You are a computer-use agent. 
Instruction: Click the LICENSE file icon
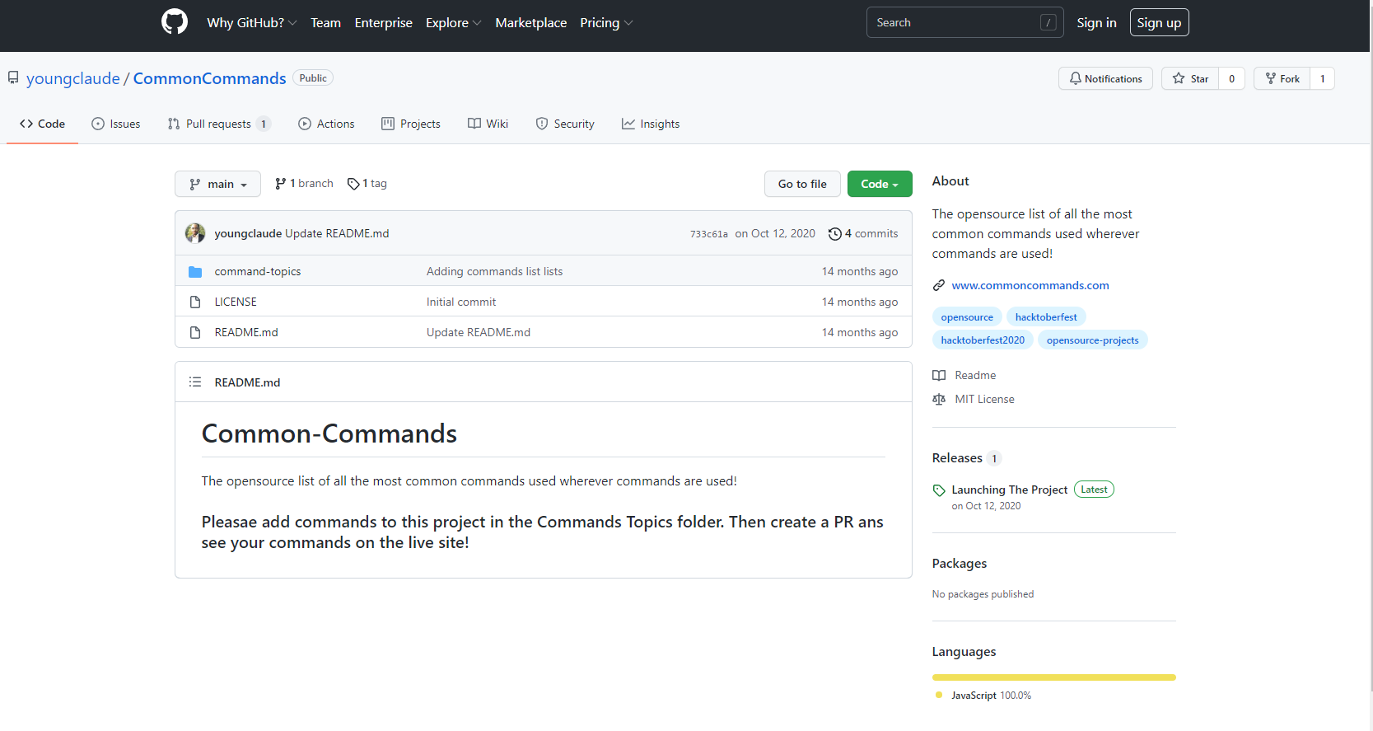(x=195, y=302)
